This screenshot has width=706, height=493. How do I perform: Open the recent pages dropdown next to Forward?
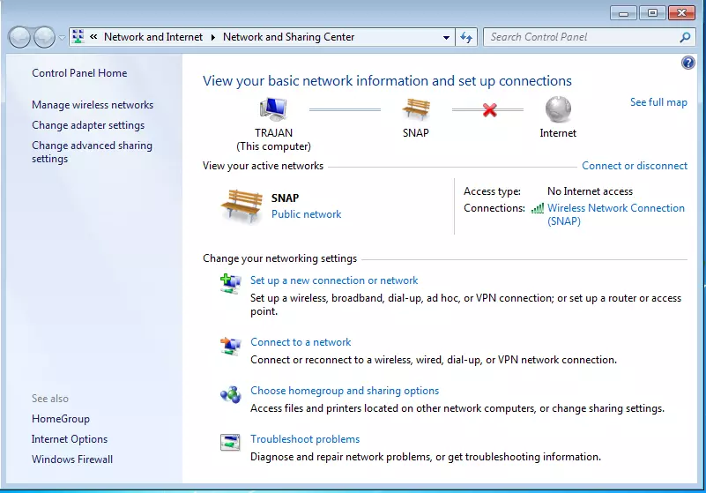(x=62, y=37)
